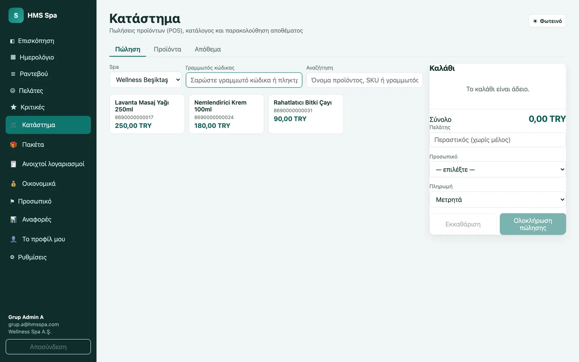Click the Ημερολόγιο calendar icon
579x362 pixels.
(13, 57)
